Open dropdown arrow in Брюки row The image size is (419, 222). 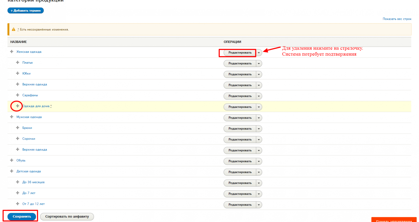259,129
